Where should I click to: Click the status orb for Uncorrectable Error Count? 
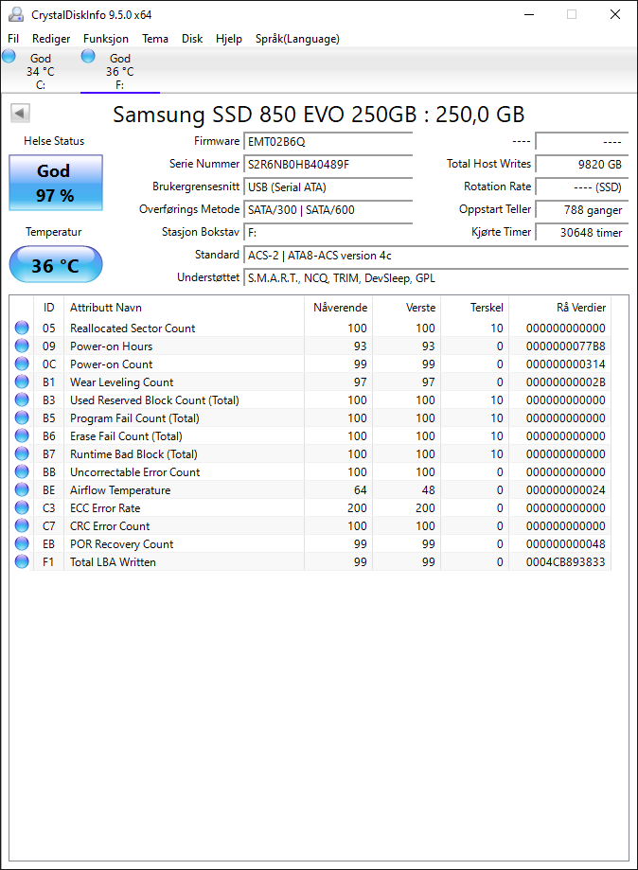tap(22, 471)
